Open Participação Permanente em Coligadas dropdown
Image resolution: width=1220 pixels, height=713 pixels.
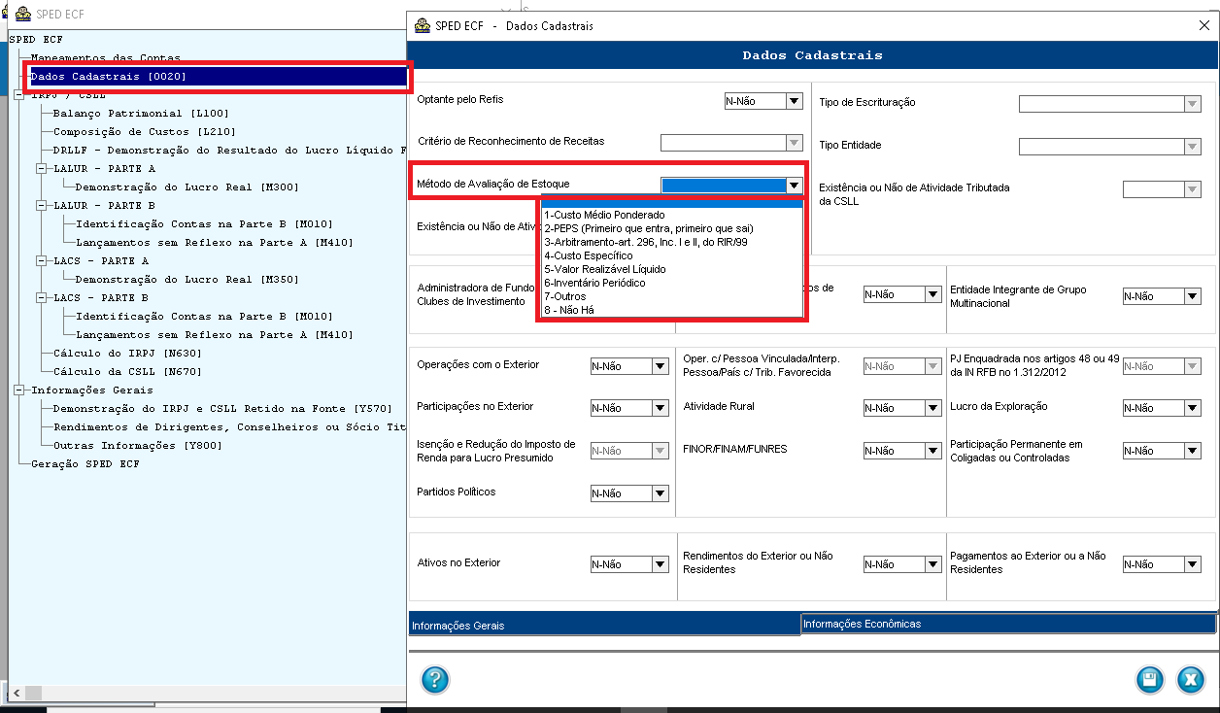[x=1193, y=451]
